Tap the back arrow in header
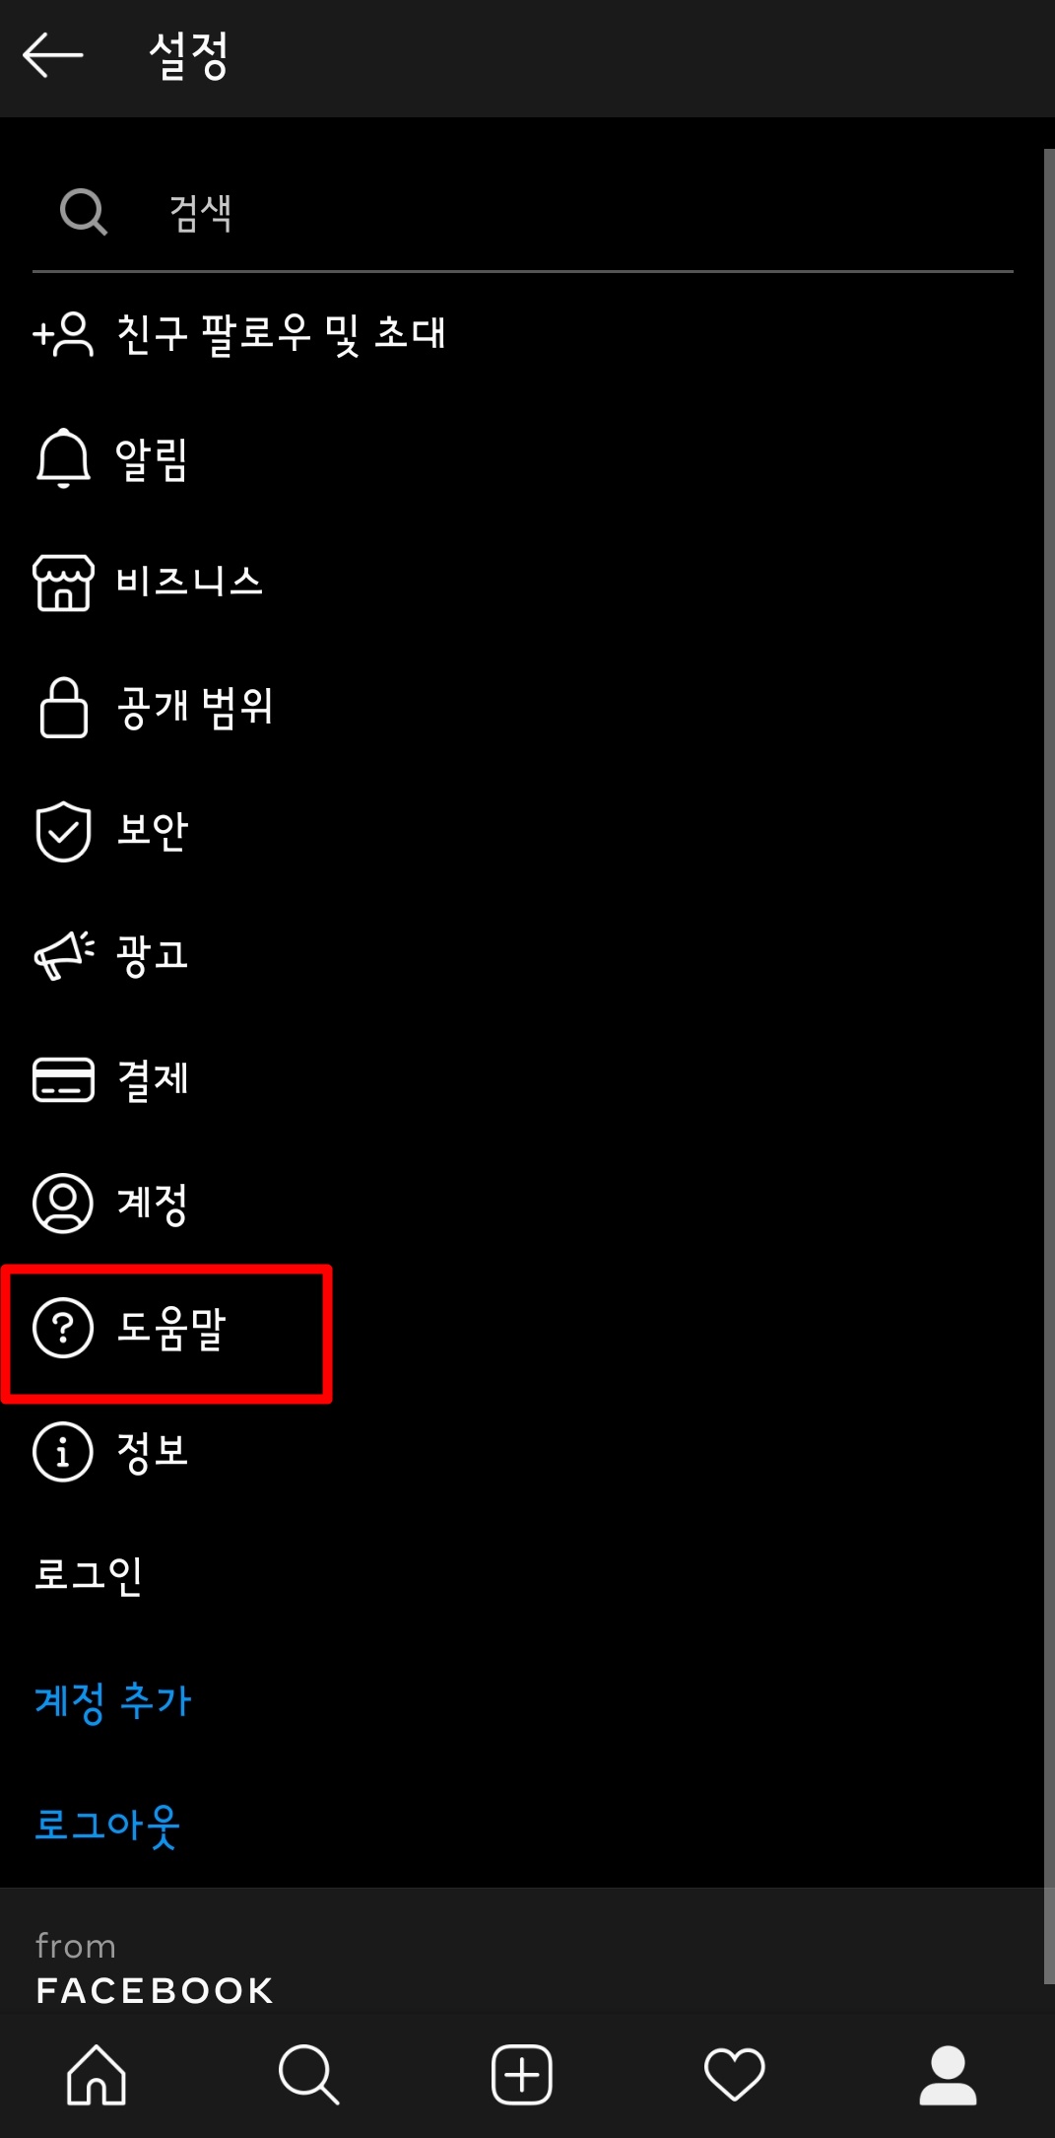This screenshot has height=2138, width=1055. 53,55
